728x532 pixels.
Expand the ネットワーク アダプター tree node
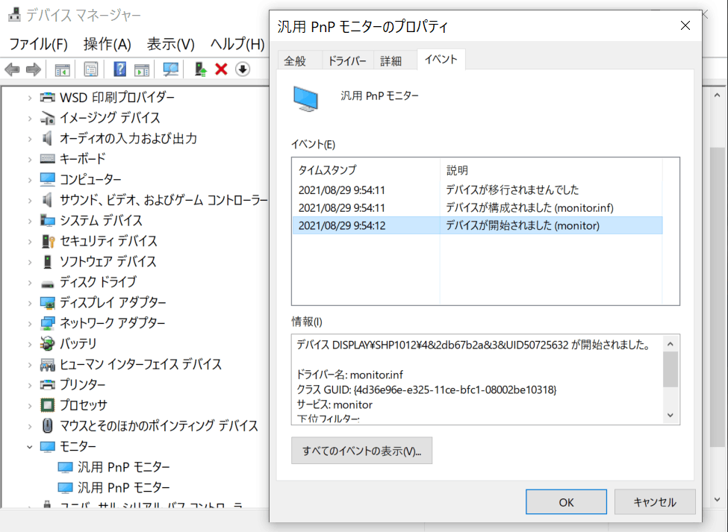[x=30, y=323]
